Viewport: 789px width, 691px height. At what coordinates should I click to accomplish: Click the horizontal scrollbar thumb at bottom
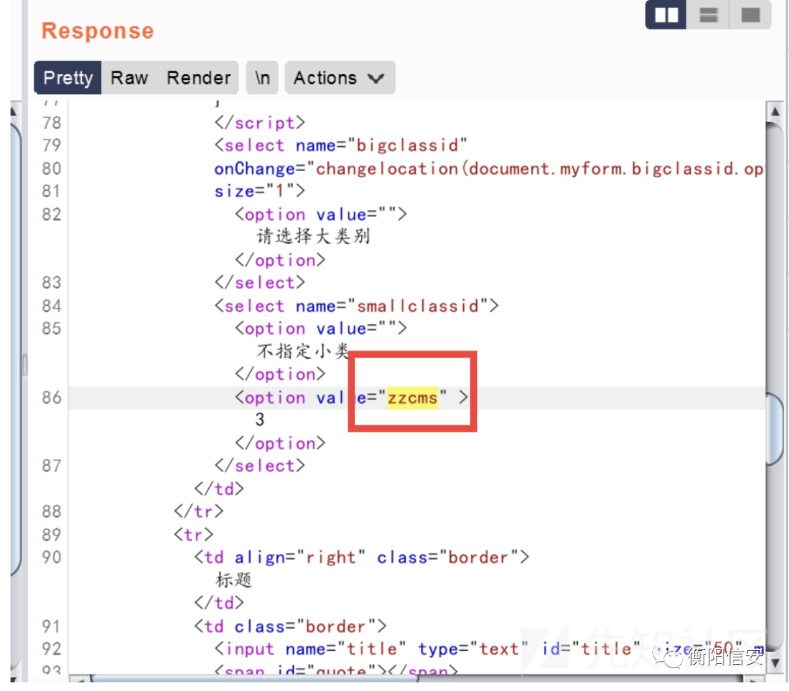[x=254, y=679]
